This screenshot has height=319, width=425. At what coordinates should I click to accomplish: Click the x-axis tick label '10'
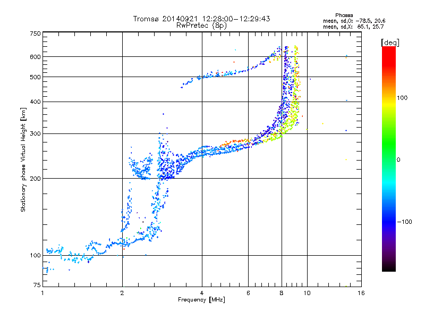(307, 293)
